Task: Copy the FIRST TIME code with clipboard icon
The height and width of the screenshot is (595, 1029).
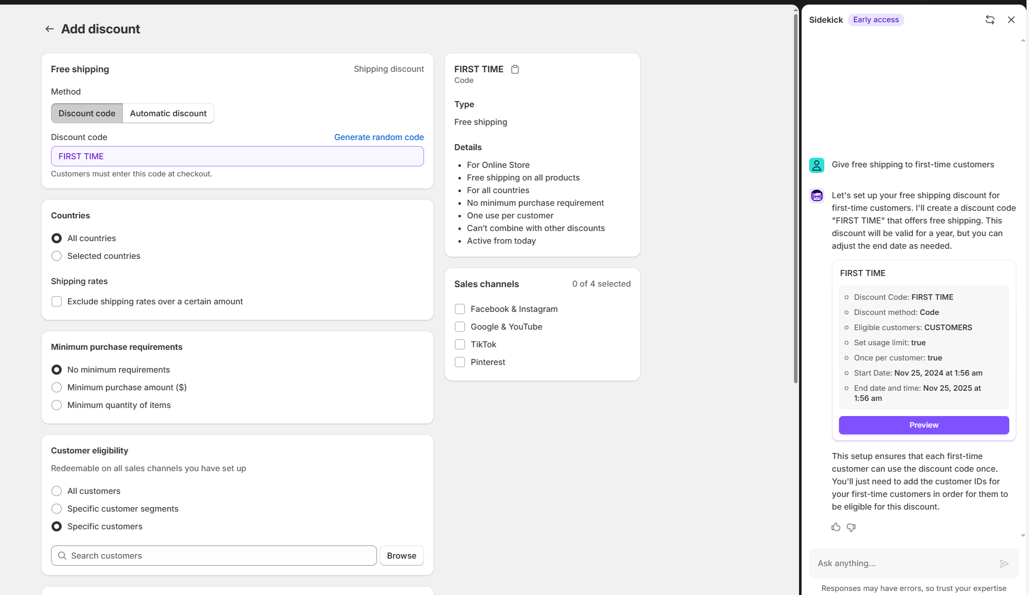Action: tap(514, 69)
